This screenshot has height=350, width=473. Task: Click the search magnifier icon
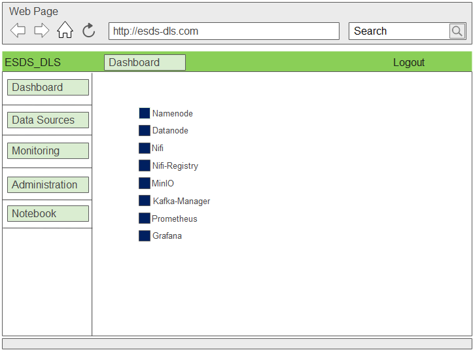[457, 31]
